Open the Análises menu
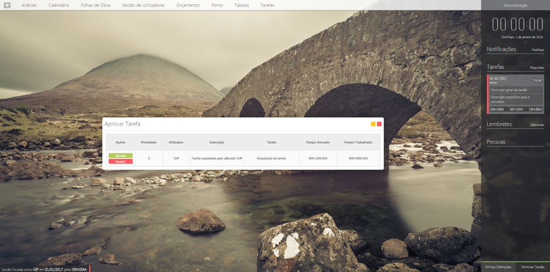 point(29,5)
